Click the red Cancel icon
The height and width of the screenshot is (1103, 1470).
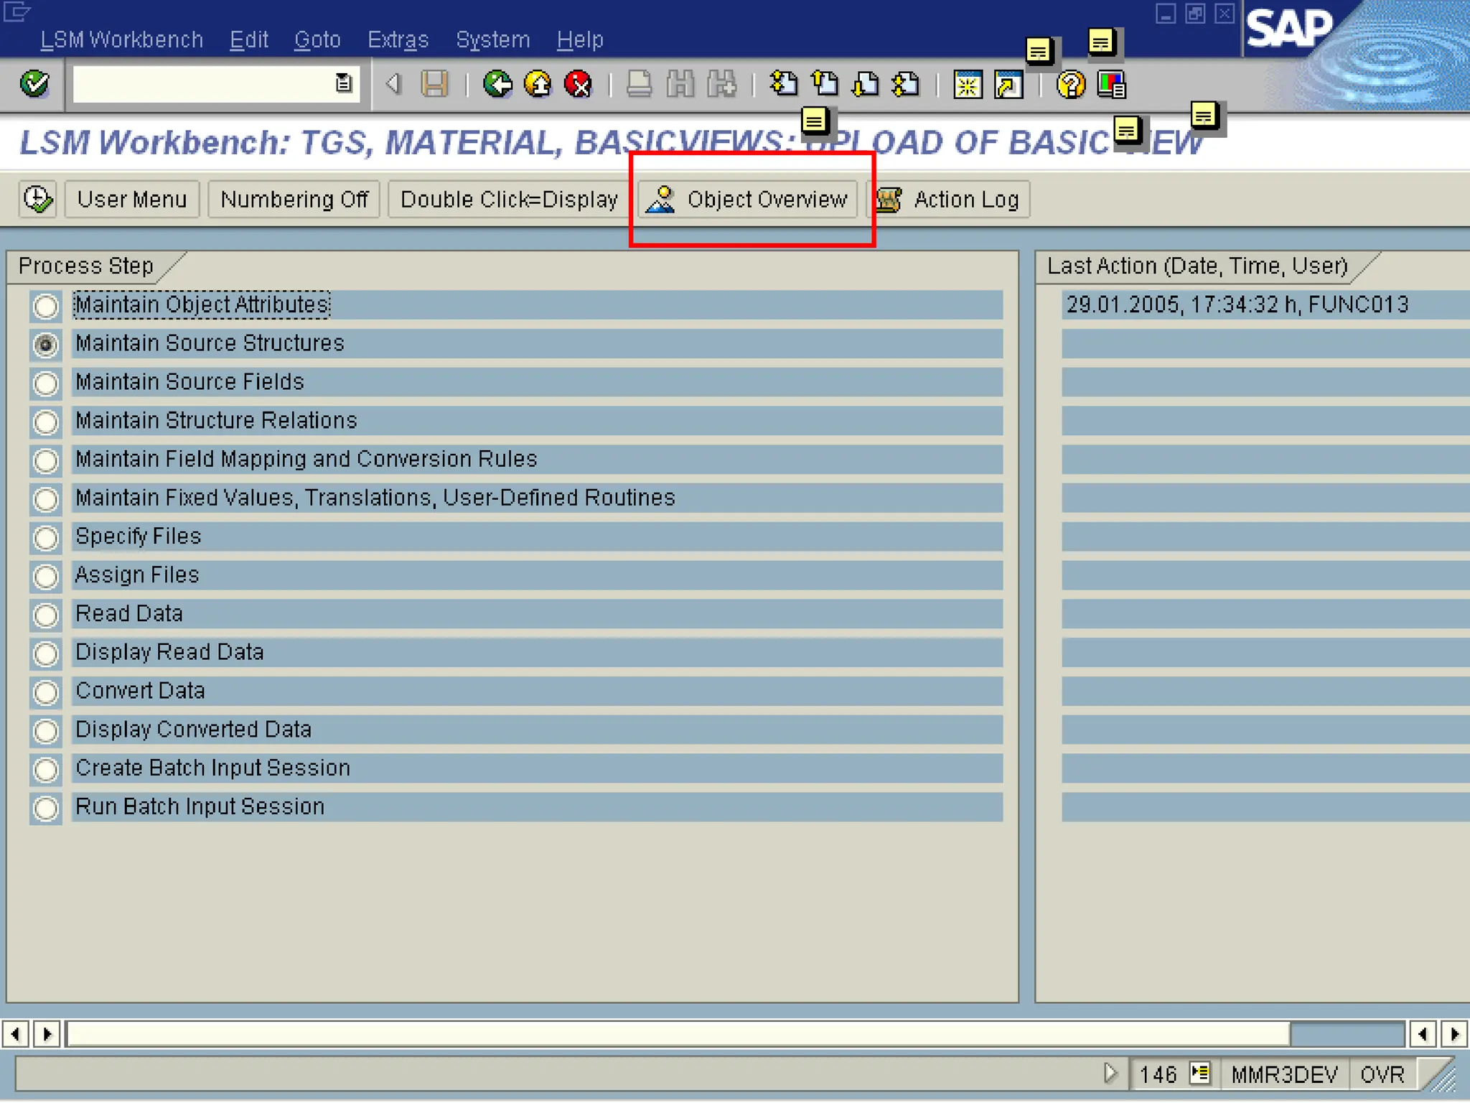[578, 84]
